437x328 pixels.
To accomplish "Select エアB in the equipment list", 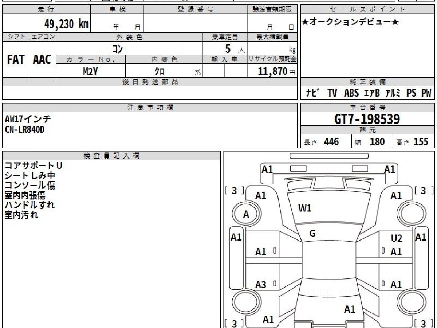I will (x=372, y=93).
